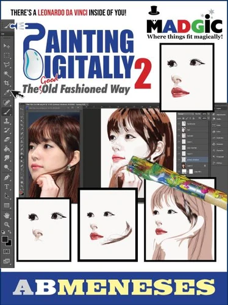Select the Paint Bucket tool
Viewport: 228px width, 305px height.
pos(7,149)
